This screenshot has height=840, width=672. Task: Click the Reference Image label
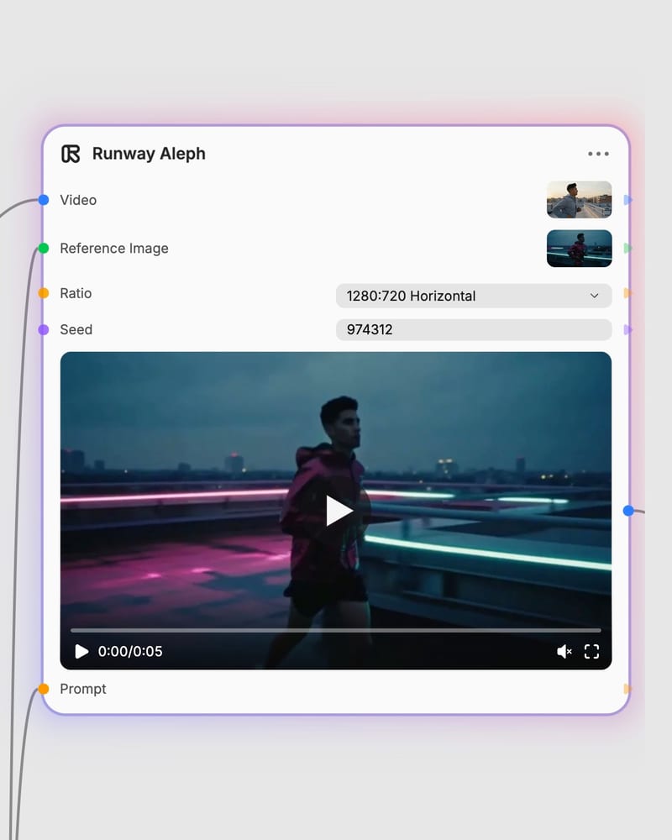point(114,248)
